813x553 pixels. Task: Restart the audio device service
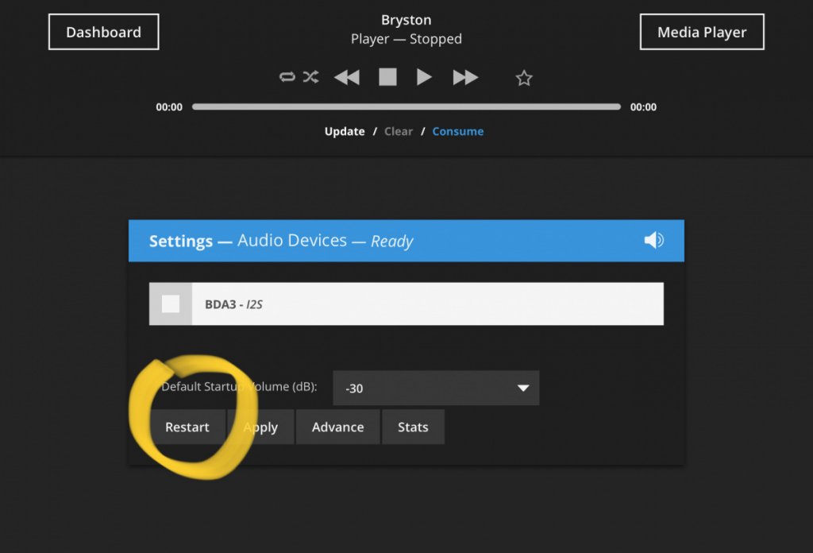pyautogui.click(x=187, y=427)
